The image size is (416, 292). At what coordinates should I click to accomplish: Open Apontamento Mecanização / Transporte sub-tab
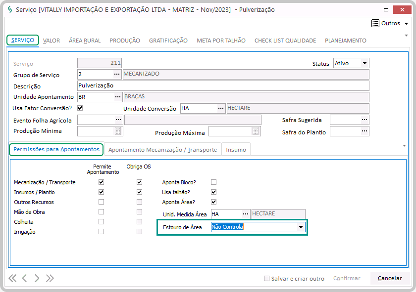pos(162,150)
